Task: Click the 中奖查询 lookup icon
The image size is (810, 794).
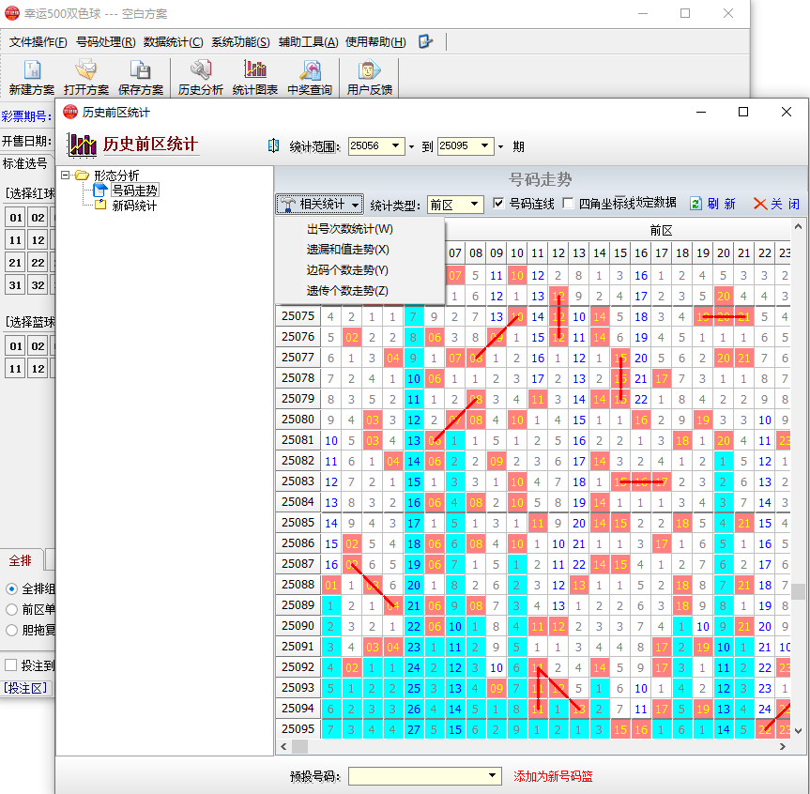Action: pyautogui.click(x=310, y=71)
